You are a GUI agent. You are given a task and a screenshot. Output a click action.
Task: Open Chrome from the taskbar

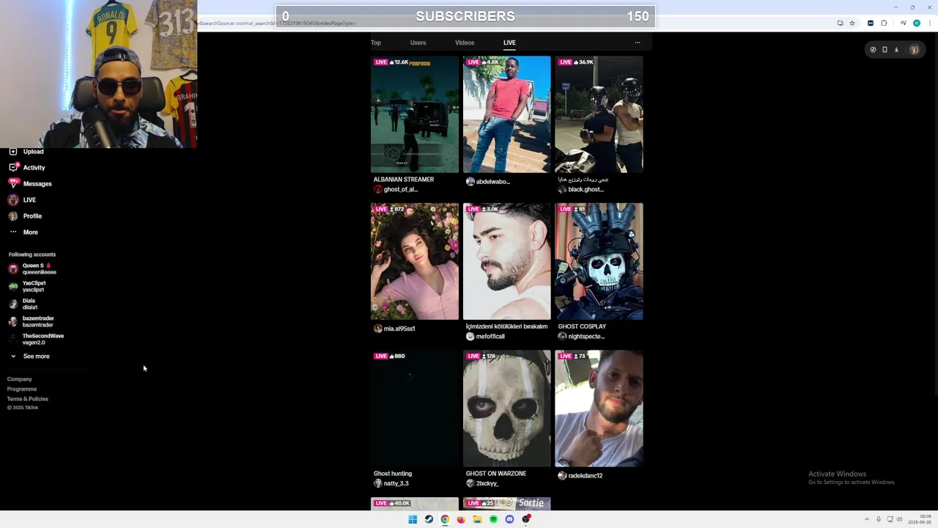(445, 519)
